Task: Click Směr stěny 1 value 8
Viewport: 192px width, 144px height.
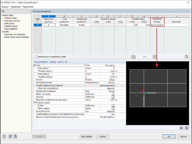Action: tap(107, 68)
